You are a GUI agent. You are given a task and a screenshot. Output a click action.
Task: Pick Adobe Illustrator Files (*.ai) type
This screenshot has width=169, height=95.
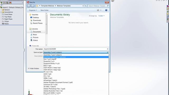pyautogui.click(x=76, y=91)
